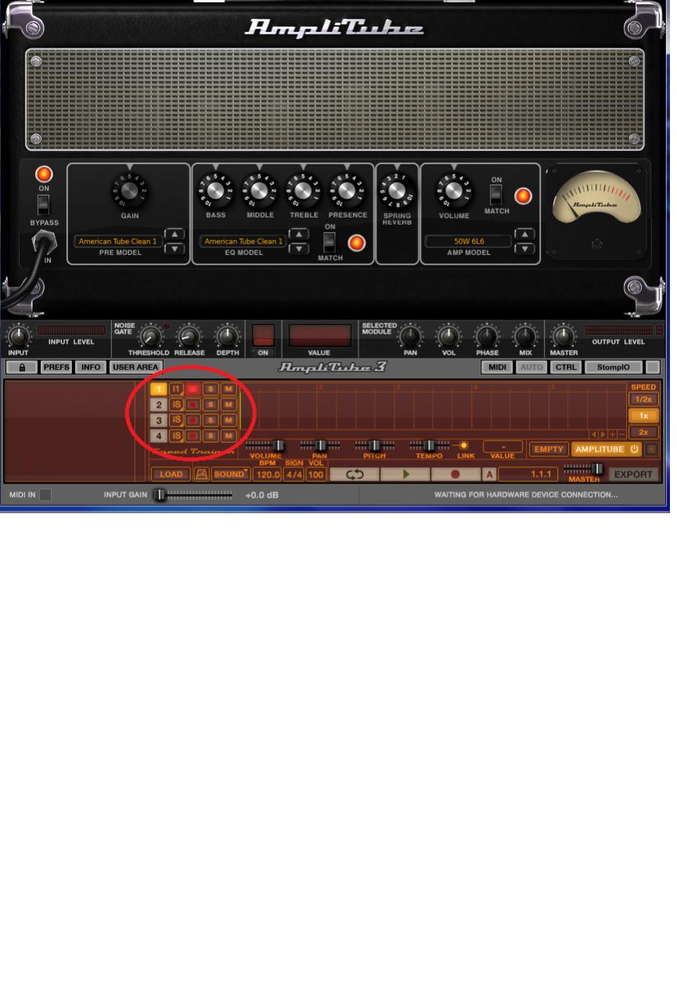677x1000 pixels.
Task: Set speed to 2x
Action: (643, 432)
